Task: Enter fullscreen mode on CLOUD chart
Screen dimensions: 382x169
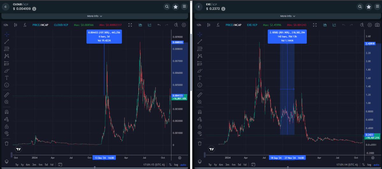Action: (130, 25)
